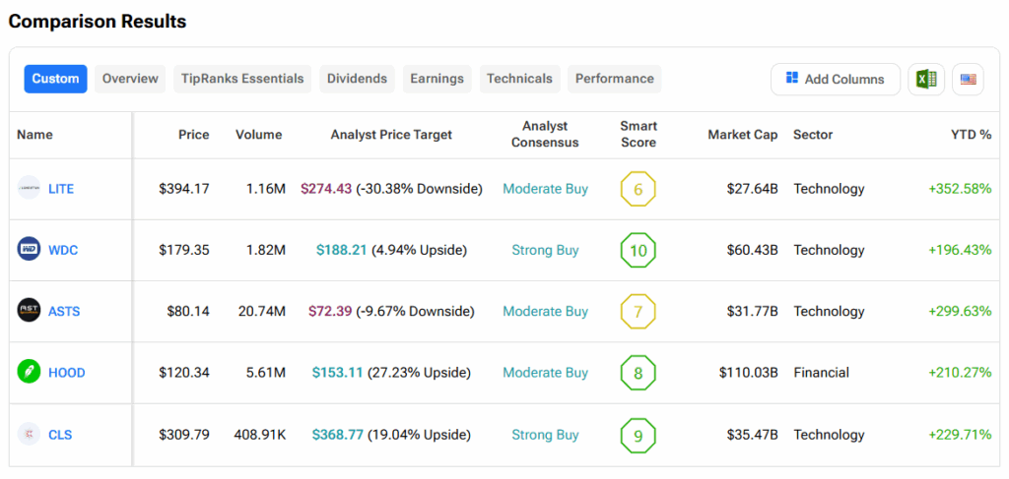Click the LITE company logo icon
The width and height of the screenshot is (1009, 479).
click(x=30, y=189)
